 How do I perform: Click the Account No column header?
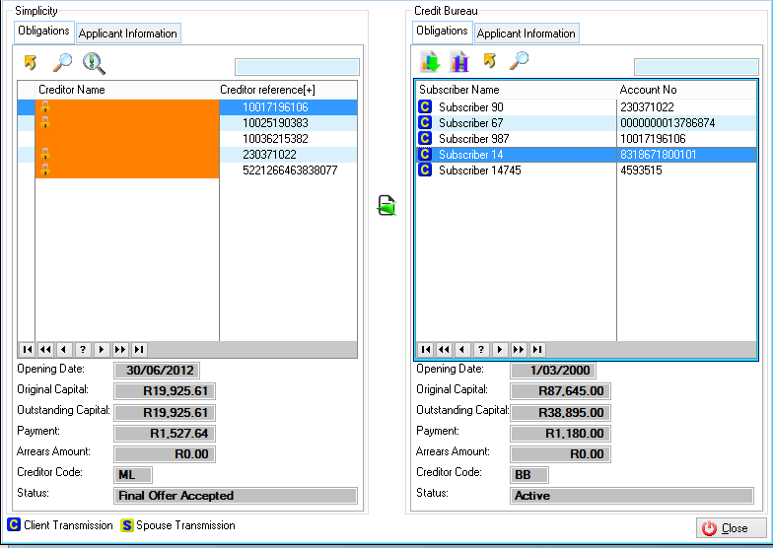pos(685,90)
